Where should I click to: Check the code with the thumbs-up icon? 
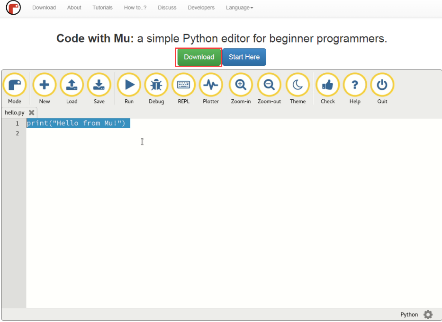[x=327, y=85]
